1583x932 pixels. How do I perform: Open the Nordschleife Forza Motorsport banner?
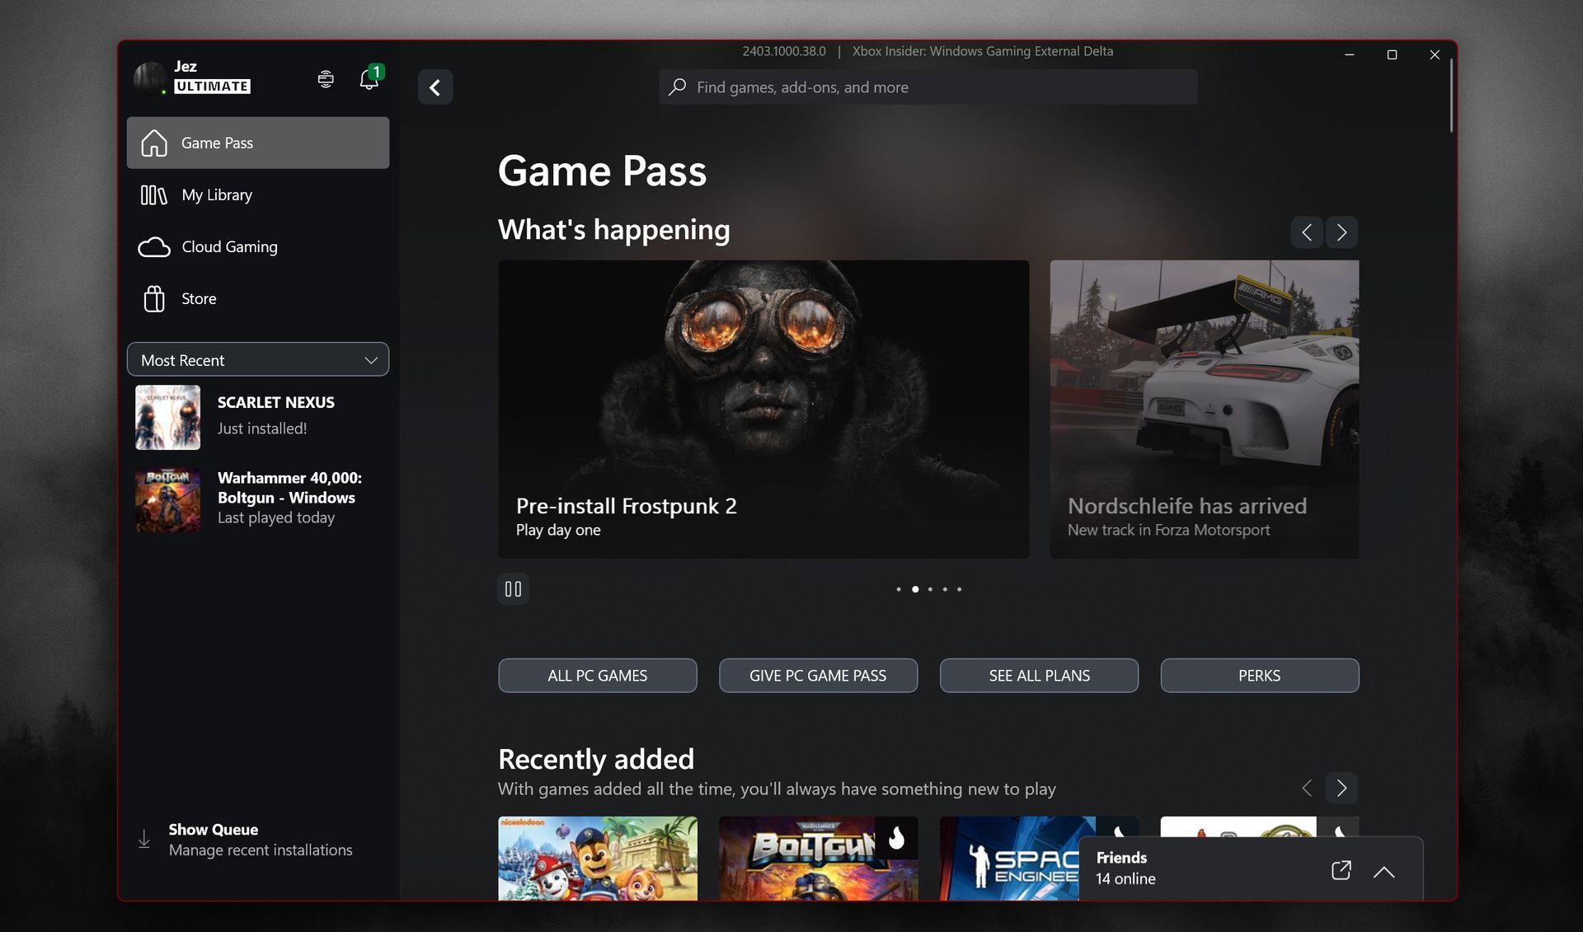point(1204,410)
